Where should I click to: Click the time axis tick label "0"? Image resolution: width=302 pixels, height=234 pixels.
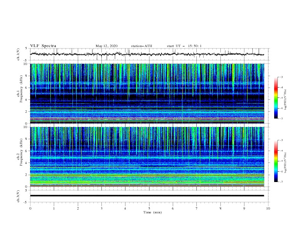point(30,208)
